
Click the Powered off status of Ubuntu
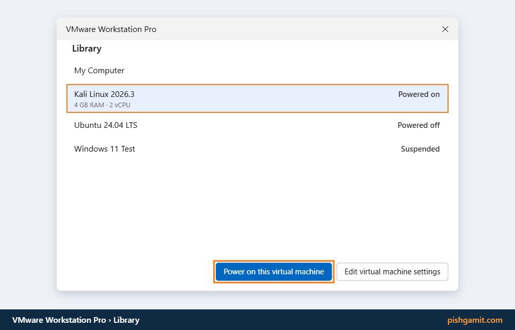coord(418,125)
